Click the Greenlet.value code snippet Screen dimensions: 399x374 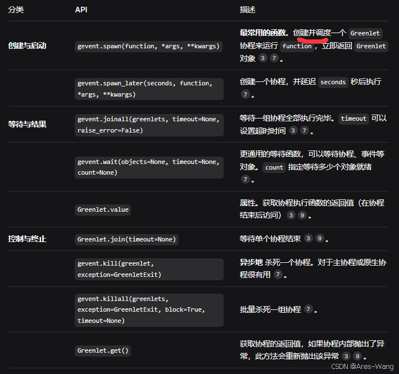(x=103, y=210)
